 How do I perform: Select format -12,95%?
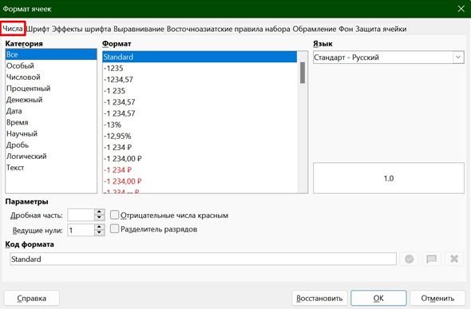200,136
